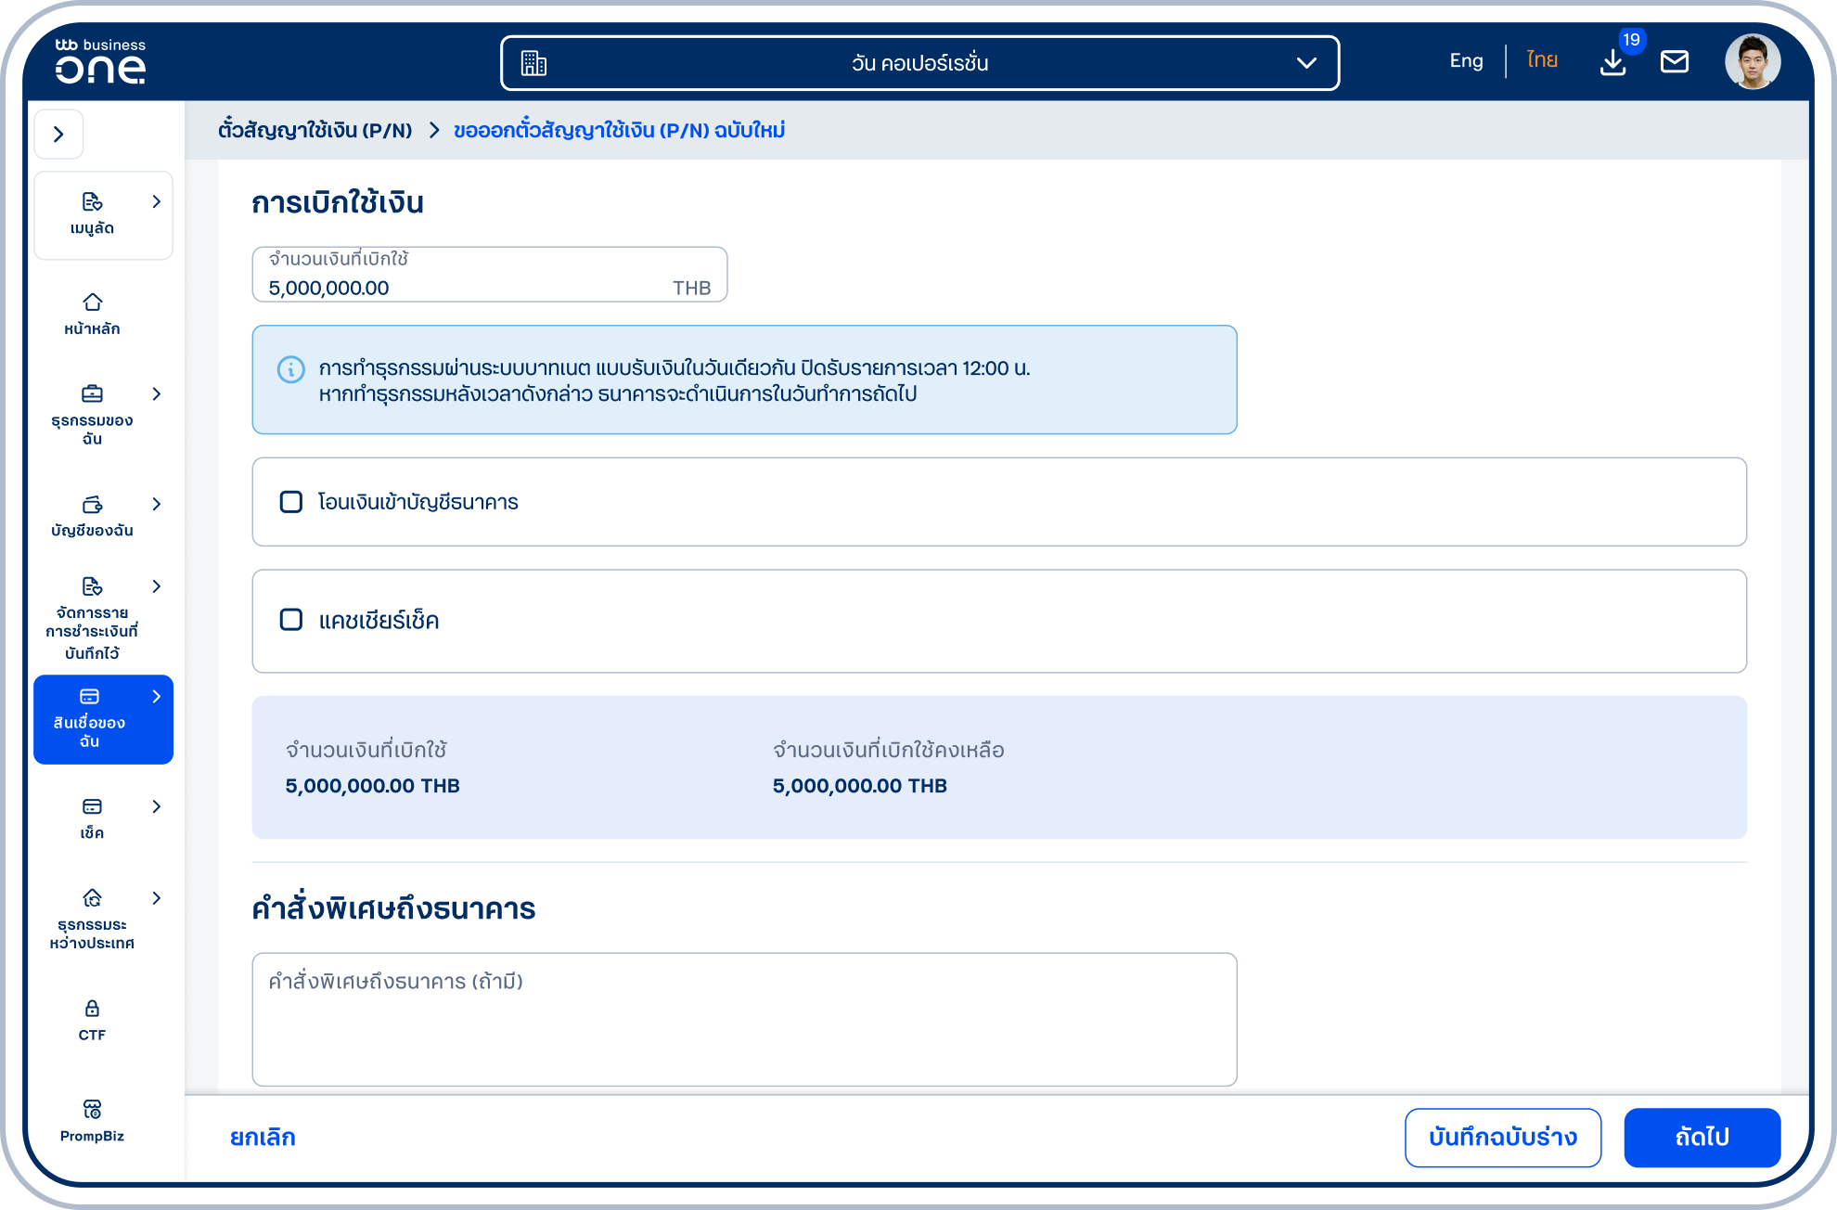Open the download notifications icon
Viewport: 1837px width, 1210px height.
[1613, 62]
